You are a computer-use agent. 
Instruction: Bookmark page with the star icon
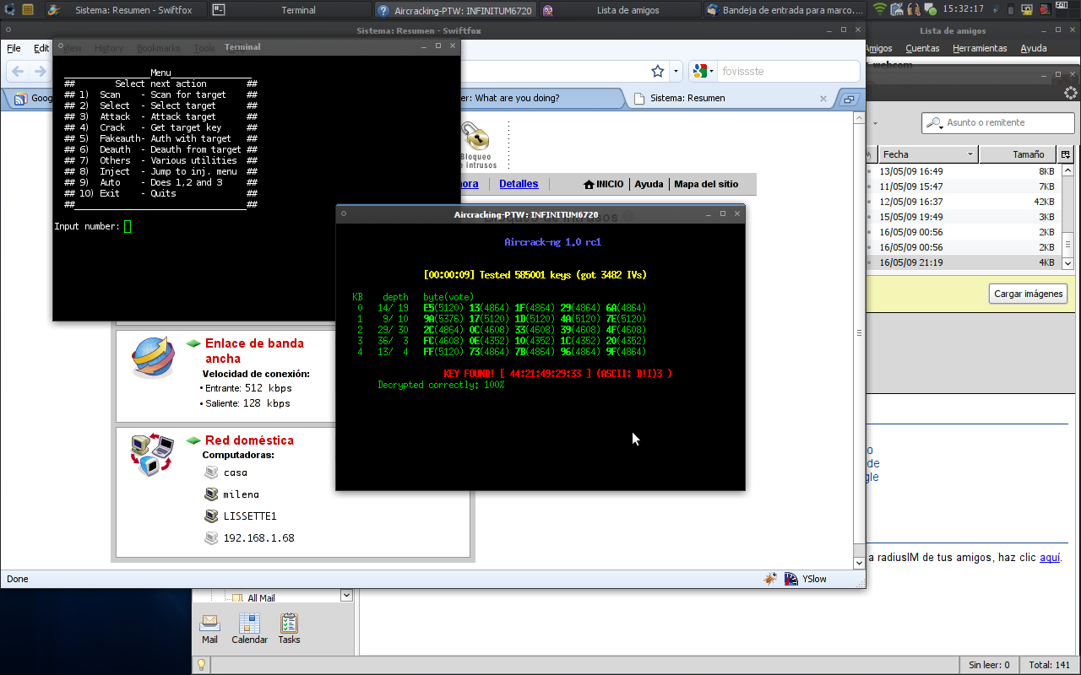pos(658,71)
